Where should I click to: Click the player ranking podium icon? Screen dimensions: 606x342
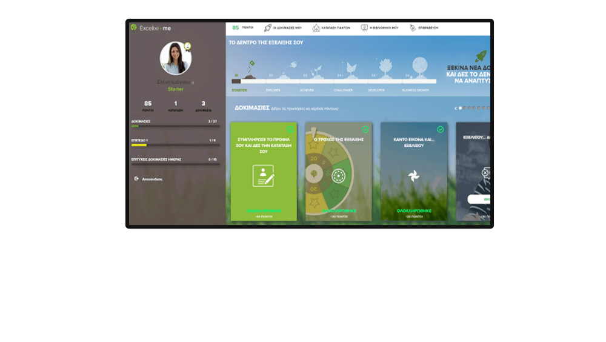click(316, 28)
